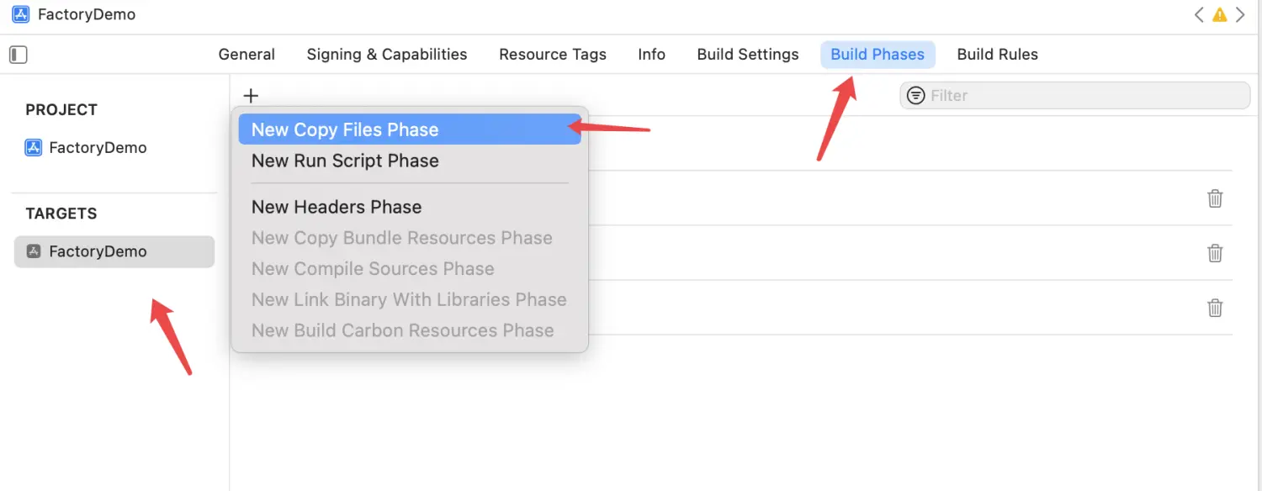
Task: Delete the first build phase via trash icon
Action: [x=1215, y=198]
